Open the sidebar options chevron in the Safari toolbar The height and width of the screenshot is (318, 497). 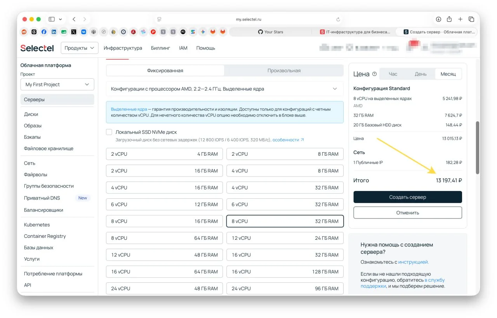(60, 19)
